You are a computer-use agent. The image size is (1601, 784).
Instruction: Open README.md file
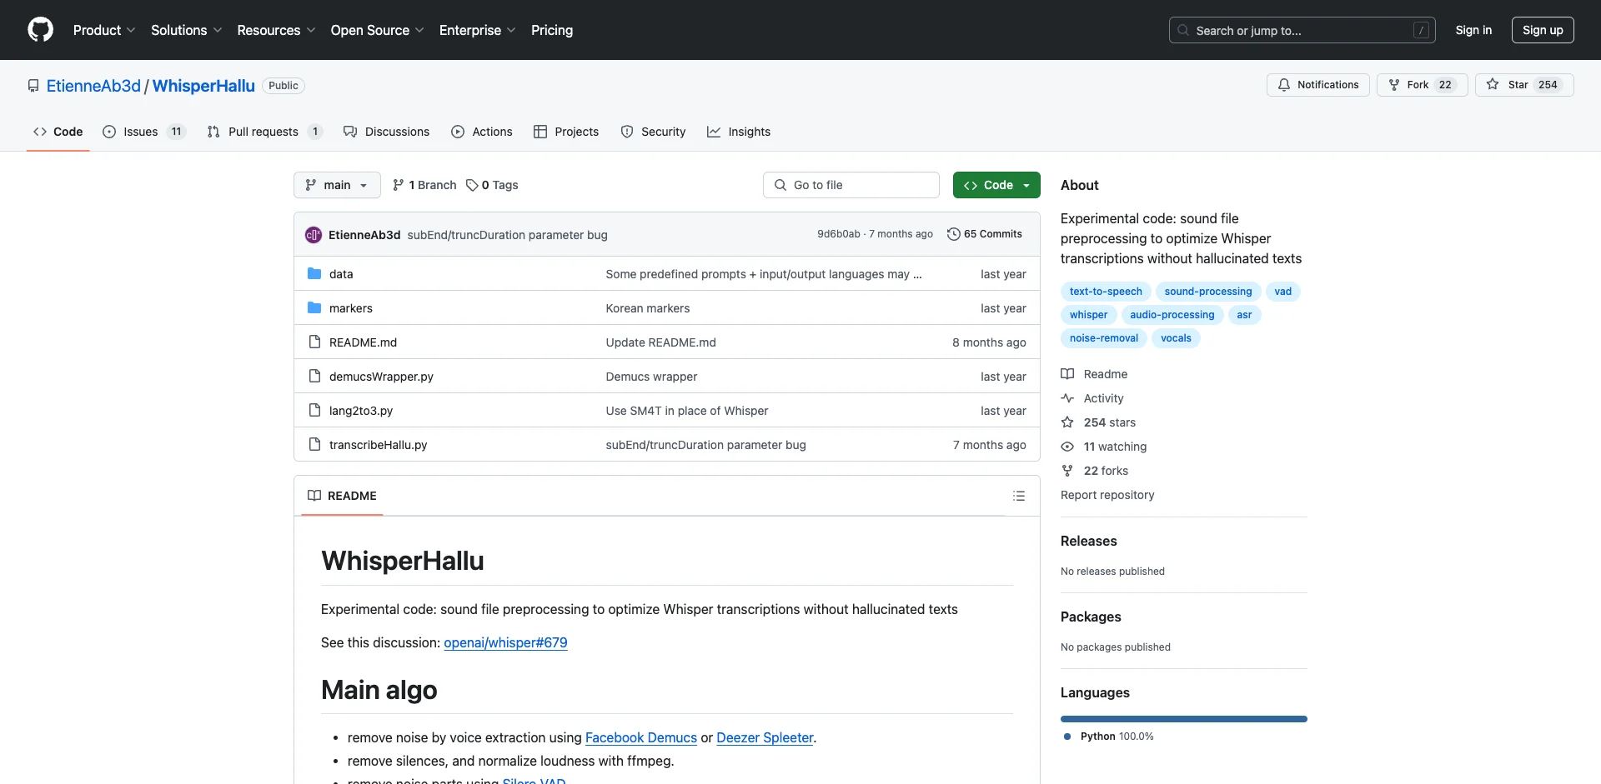point(363,342)
